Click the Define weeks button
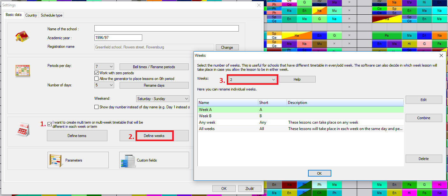Image resolution: width=448 pixels, height=196 pixels. point(154,136)
